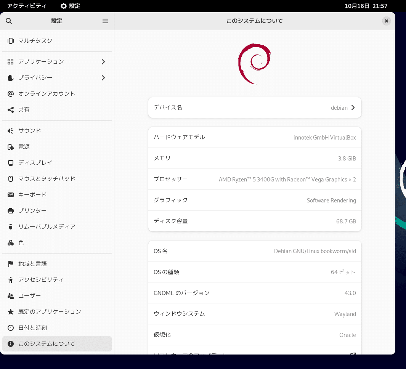Click the OS の種類 value 64 ビット
The height and width of the screenshot is (369, 406).
[x=343, y=272]
